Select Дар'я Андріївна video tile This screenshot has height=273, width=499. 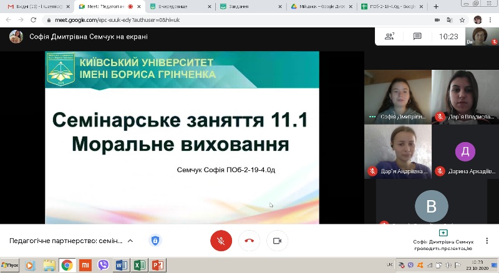pyautogui.click(x=398, y=151)
